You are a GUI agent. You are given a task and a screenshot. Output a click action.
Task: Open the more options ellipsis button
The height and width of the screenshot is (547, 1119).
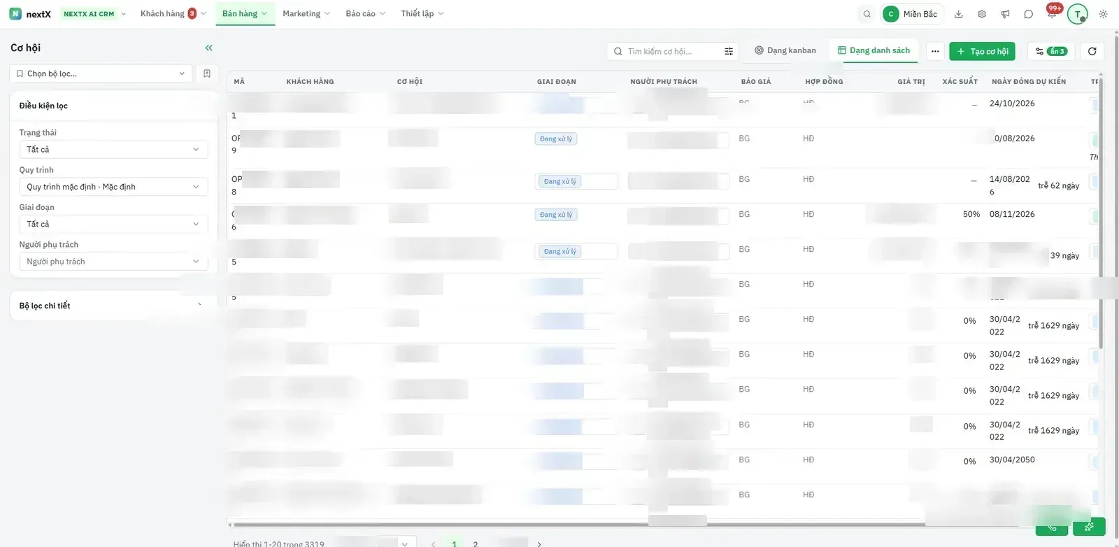pyautogui.click(x=935, y=51)
